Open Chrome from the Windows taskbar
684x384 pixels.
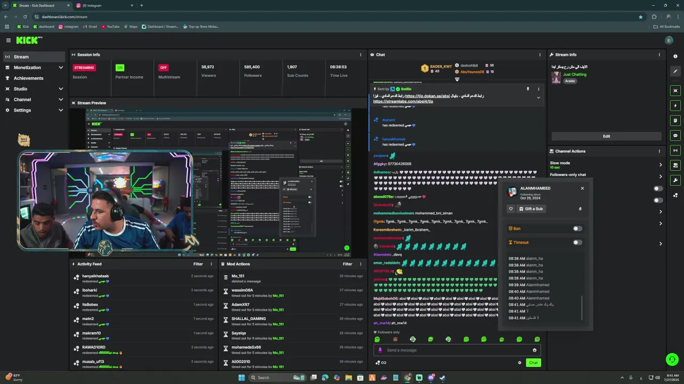point(407,378)
